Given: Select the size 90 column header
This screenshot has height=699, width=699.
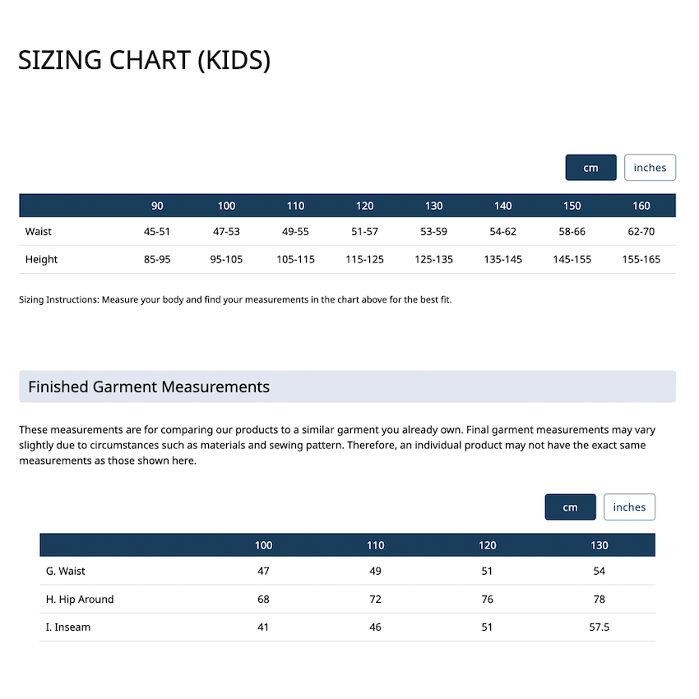Looking at the screenshot, I should point(157,206).
